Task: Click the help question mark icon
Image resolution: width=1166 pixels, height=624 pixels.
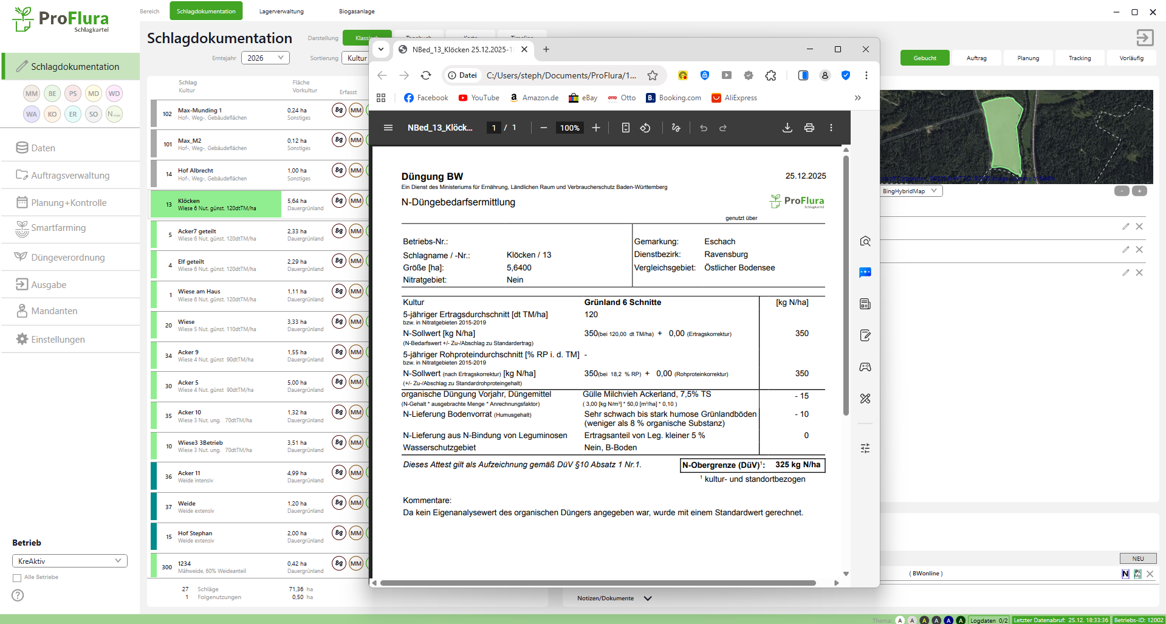Action: (x=18, y=595)
